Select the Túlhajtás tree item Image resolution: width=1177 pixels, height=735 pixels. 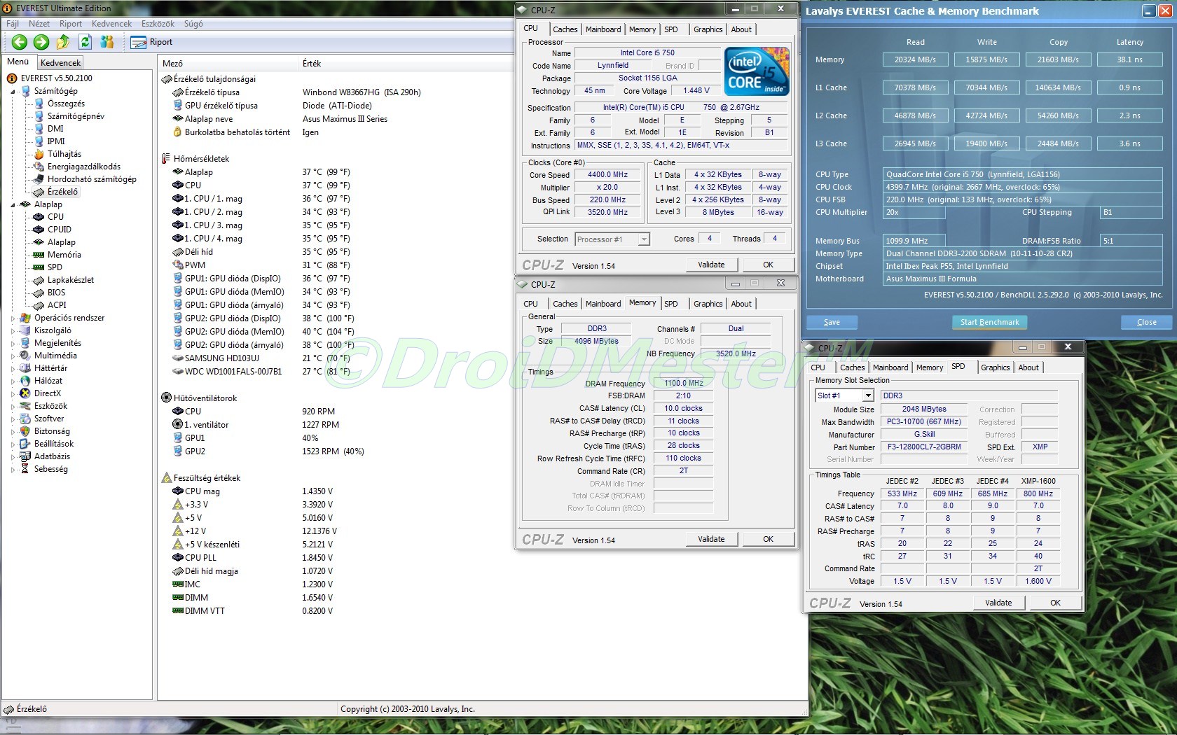point(64,154)
